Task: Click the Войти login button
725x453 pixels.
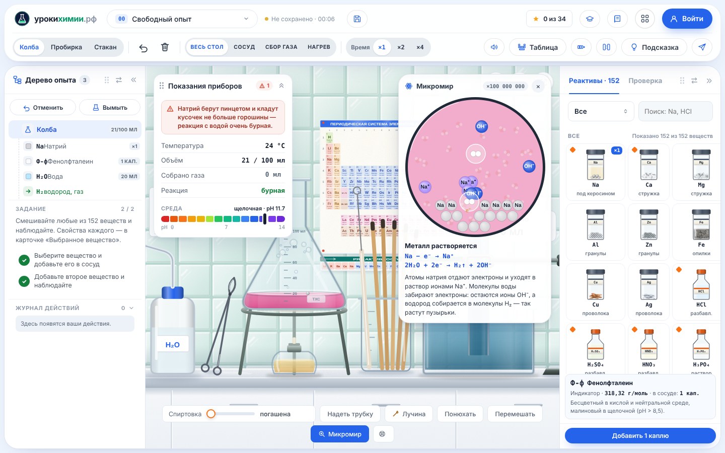Action: 687,19
